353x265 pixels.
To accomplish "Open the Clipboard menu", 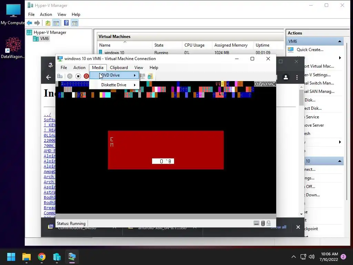I will click(119, 68).
